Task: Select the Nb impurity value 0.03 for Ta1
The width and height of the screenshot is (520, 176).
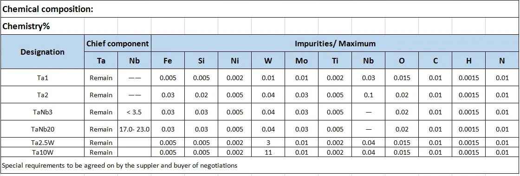Action: [369, 78]
